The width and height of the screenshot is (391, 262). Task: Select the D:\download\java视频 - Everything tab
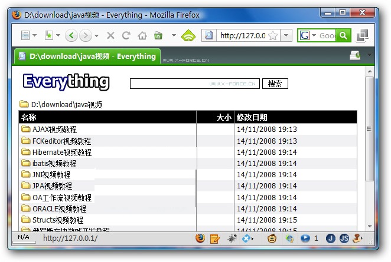click(x=87, y=57)
